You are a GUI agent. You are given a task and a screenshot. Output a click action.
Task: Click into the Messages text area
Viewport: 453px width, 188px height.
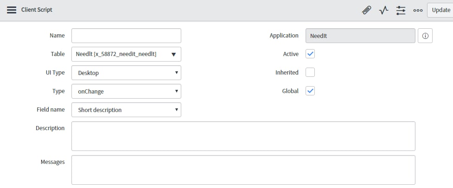243,170
